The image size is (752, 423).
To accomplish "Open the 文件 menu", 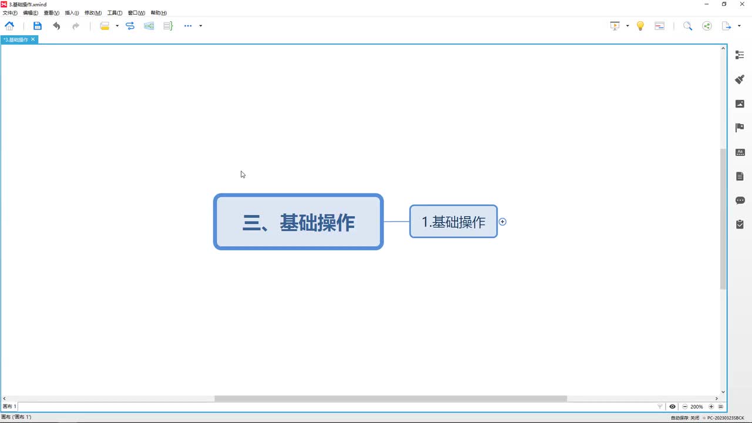I will coord(10,13).
